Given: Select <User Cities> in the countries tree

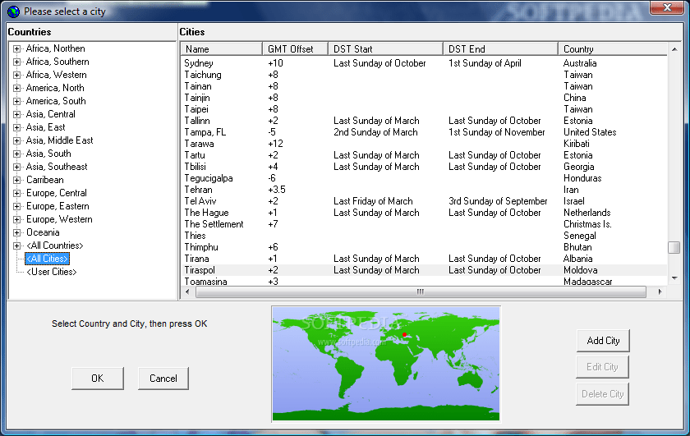Looking at the screenshot, I should (52, 272).
